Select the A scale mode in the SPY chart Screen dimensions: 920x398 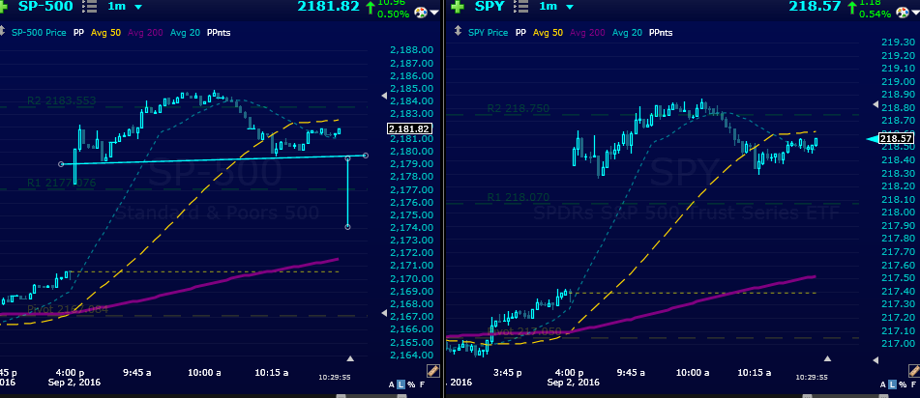pos(884,384)
